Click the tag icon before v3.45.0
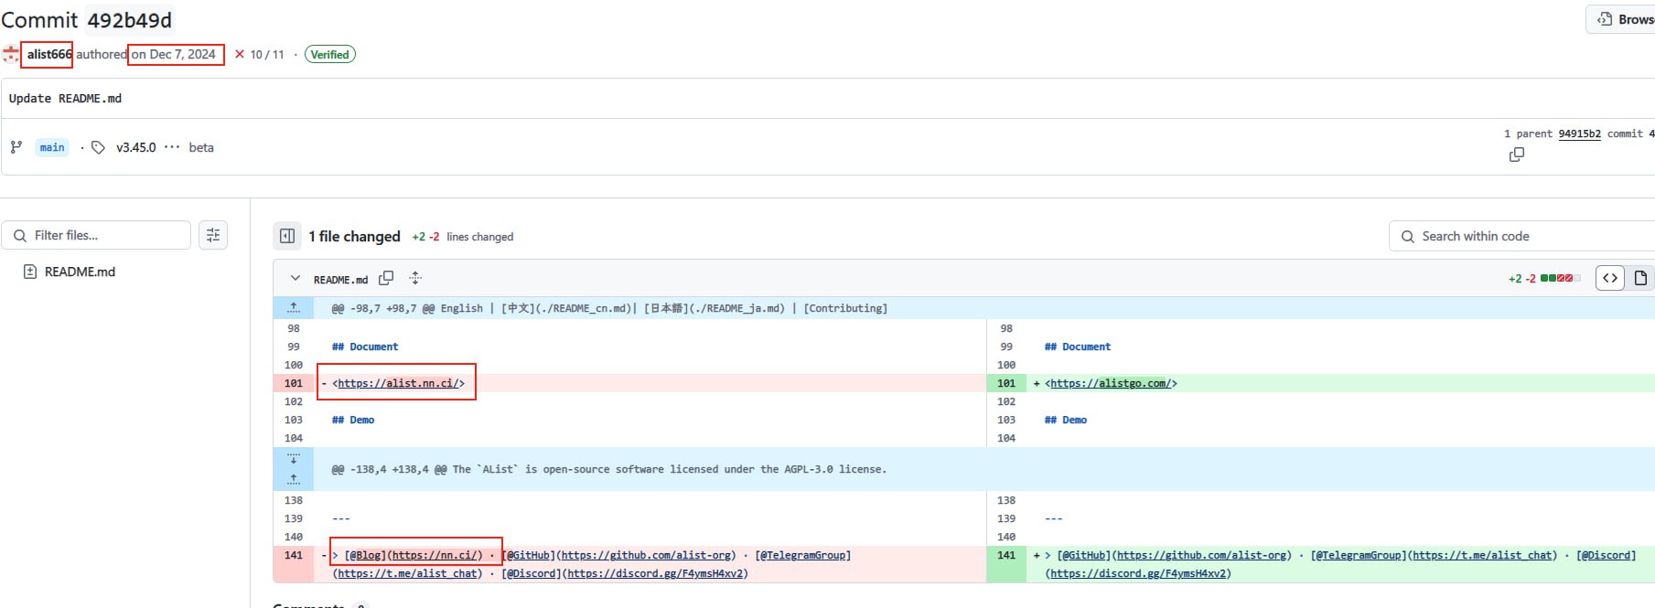Viewport: 1655px width, 608px height. [99, 147]
